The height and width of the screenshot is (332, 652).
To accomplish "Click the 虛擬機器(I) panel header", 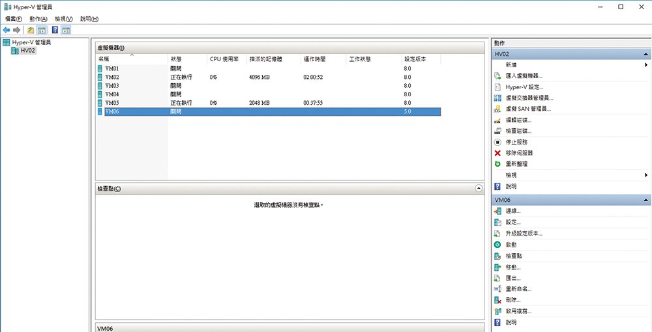I will (x=290, y=48).
